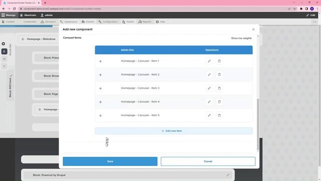Open the Structure admin menu
The width and height of the screenshot is (321, 181).
pyautogui.click(x=48, y=22)
